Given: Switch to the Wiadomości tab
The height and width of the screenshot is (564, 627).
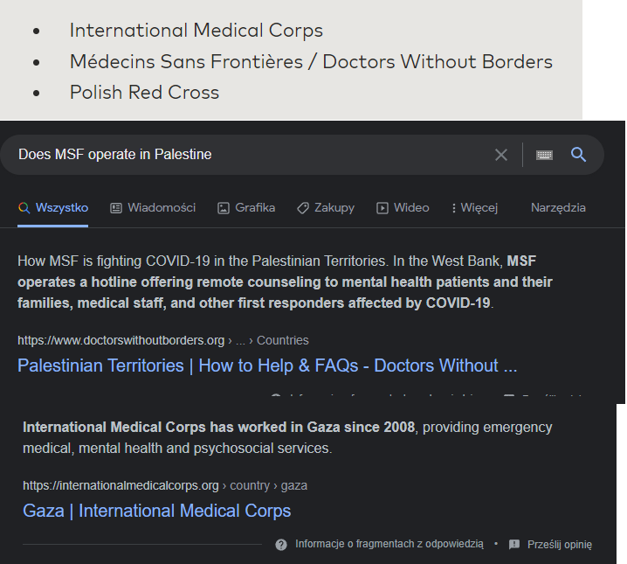Looking at the screenshot, I should click(x=153, y=208).
